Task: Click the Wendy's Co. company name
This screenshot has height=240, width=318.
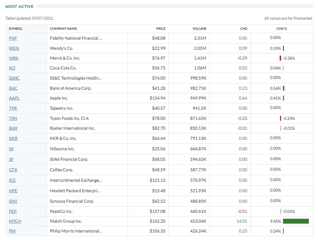Action: [x=62, y=48]
